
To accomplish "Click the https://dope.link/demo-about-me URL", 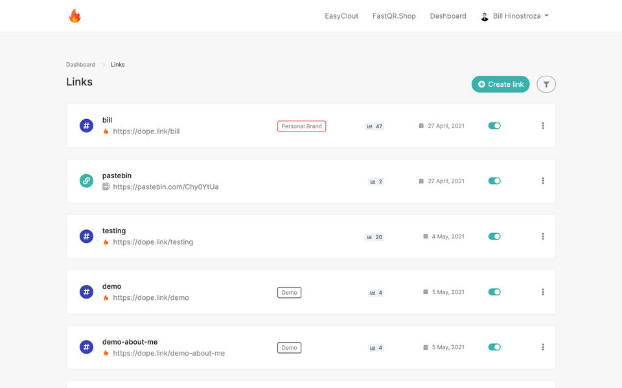I will [168, 353].
